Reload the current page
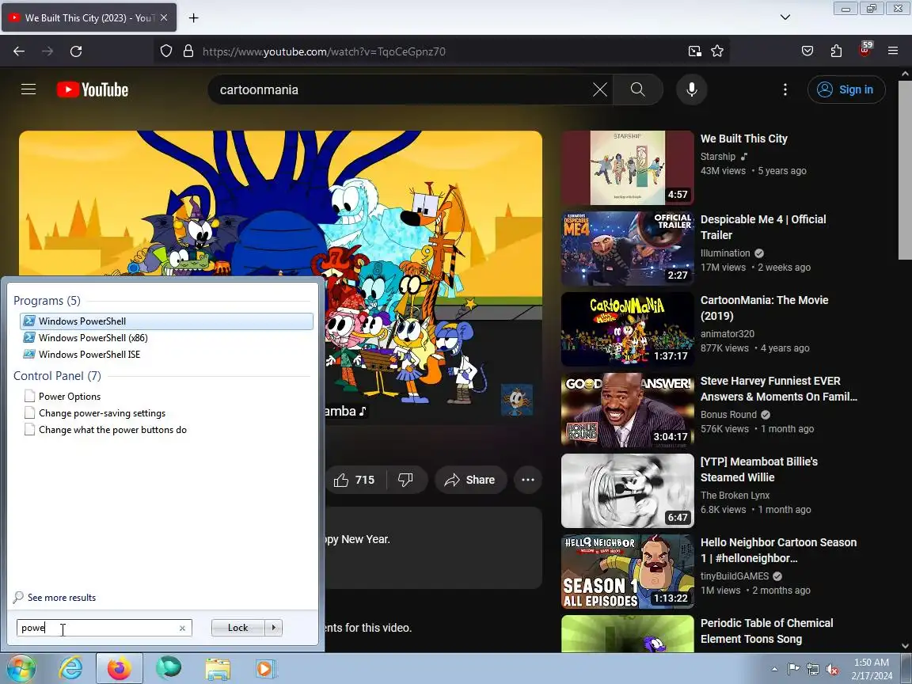Viewport: 912px width, 684px height. coord(76,51)
